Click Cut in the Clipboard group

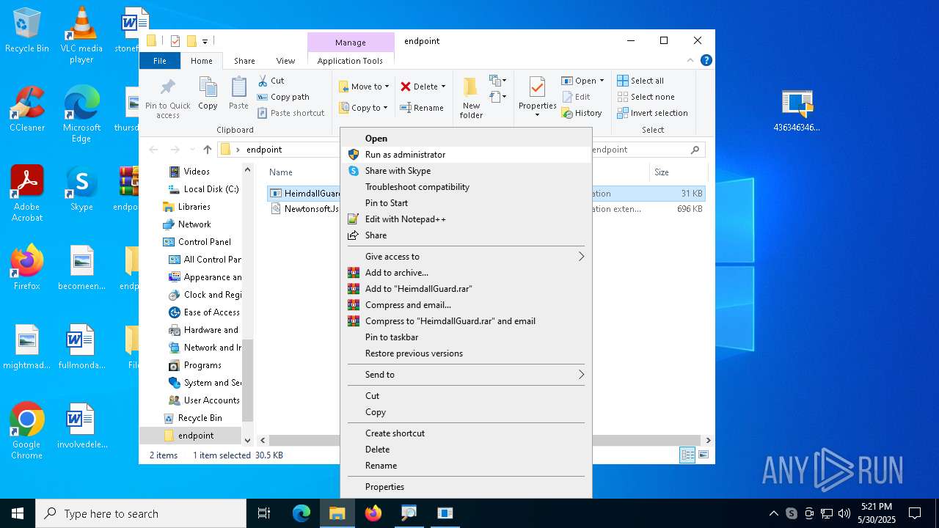(x=271, y=81)
